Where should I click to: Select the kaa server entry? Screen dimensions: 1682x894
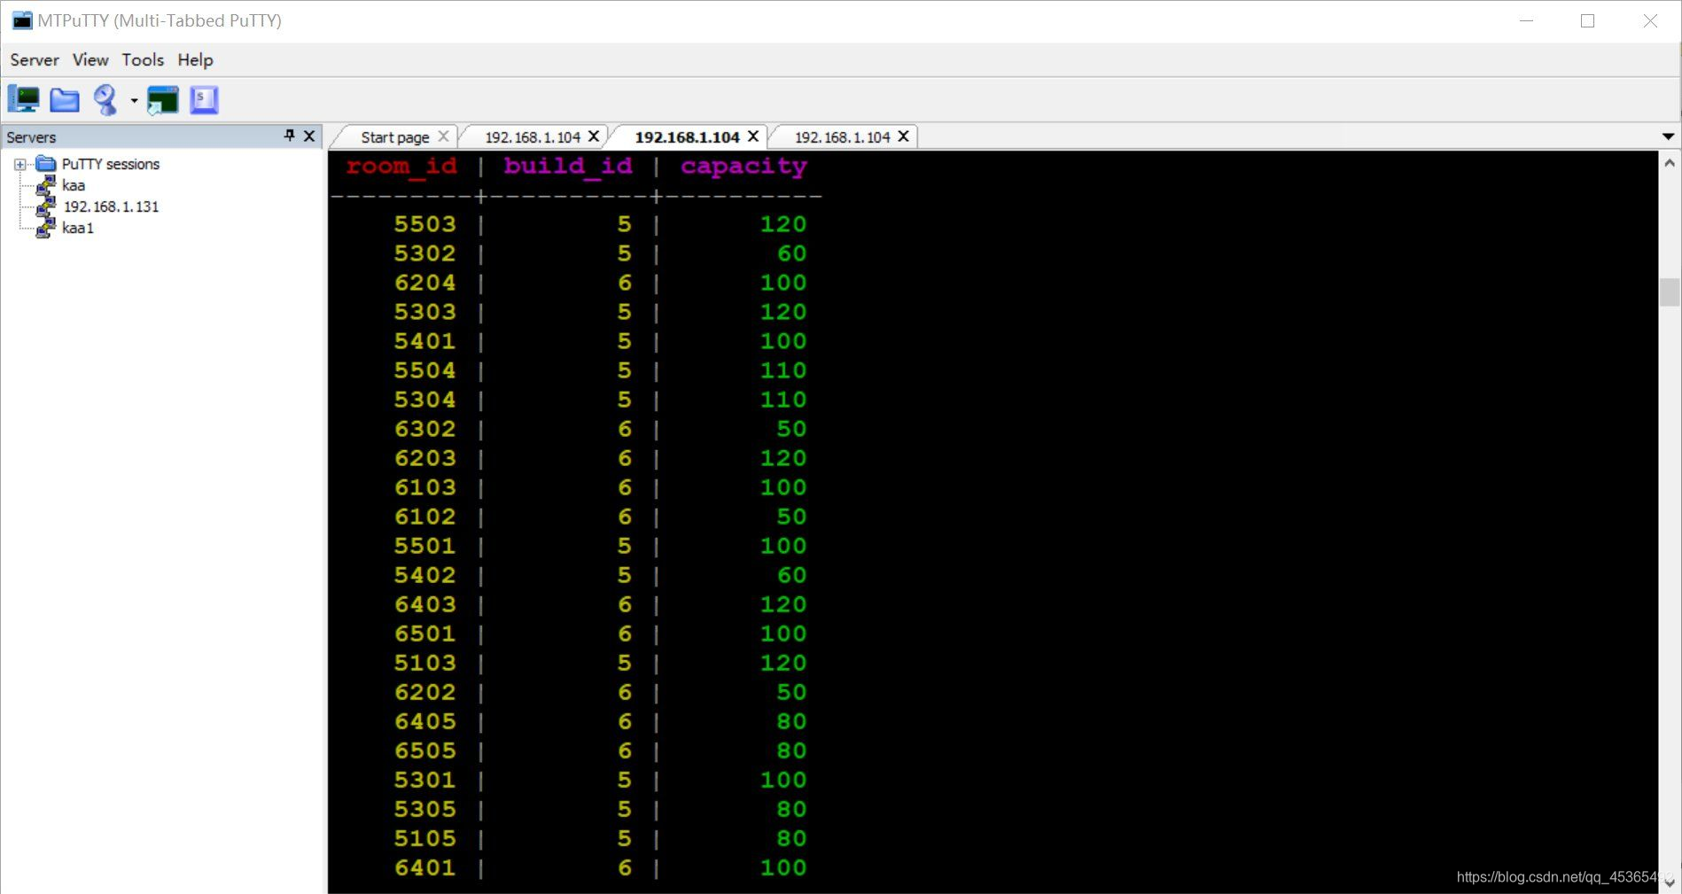point(74,185)
